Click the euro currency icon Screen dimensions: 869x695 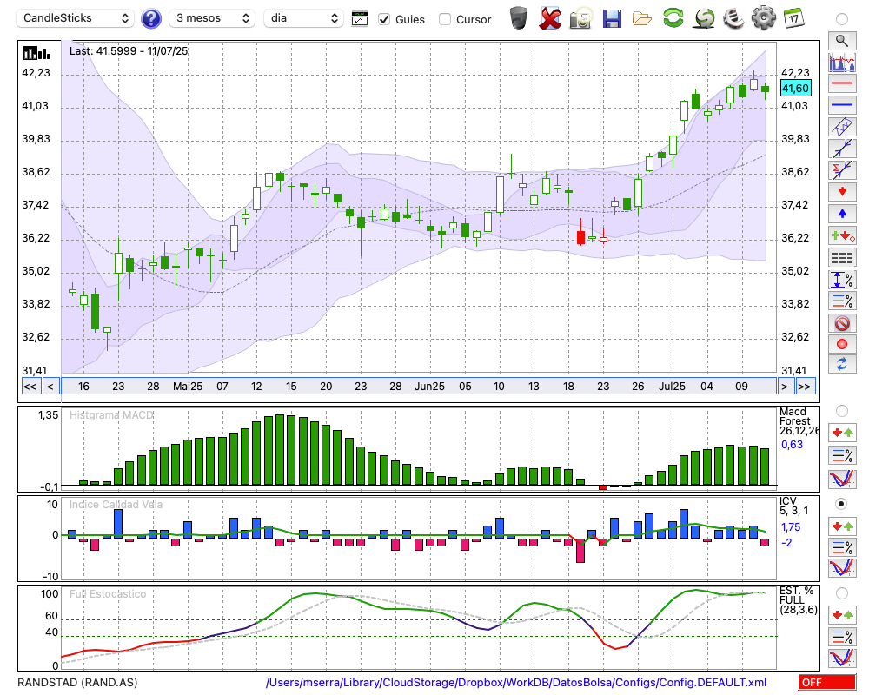(733, 18)
